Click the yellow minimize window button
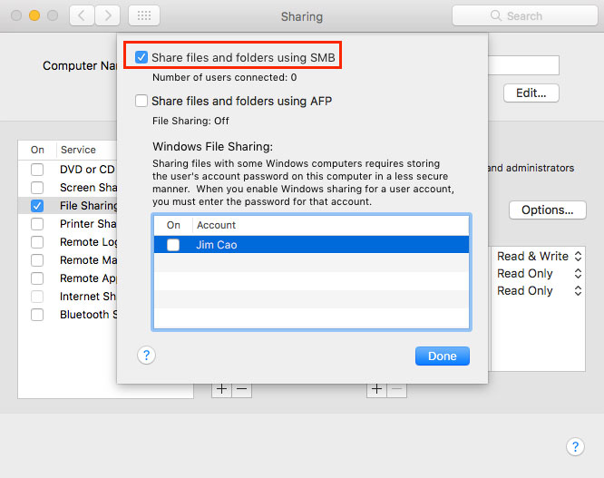The height and width of the screenshot is (478, 604). tap(34, 15)
